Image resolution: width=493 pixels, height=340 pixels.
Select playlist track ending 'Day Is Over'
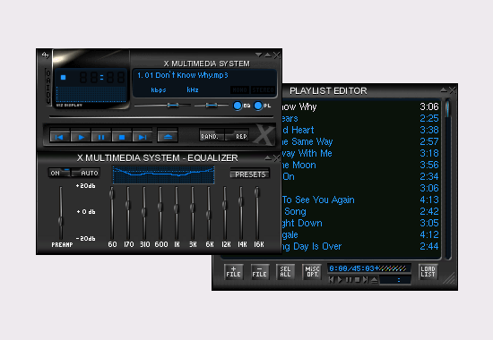click(x=359, y=246)
